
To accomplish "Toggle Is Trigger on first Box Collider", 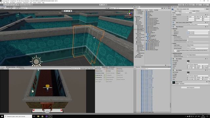I will [x=187, y=63].
